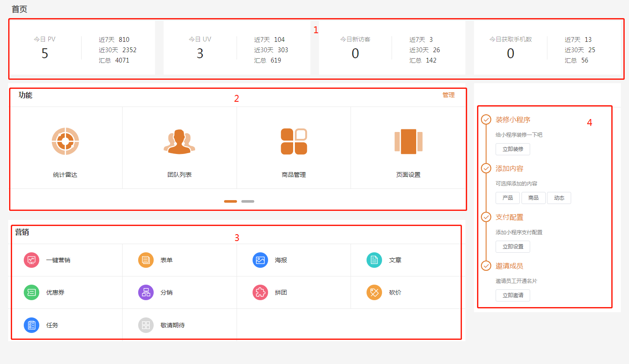Open the 页面设置 page icon

(x=408, y=141)
